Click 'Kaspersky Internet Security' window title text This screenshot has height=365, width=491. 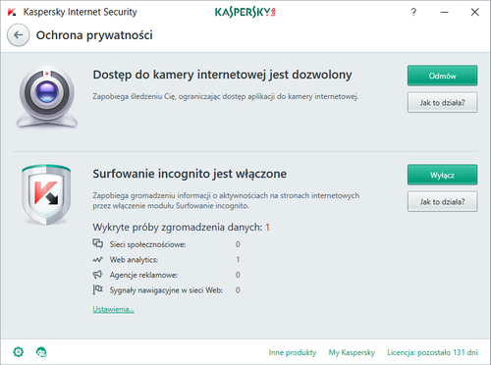point(80,12)
